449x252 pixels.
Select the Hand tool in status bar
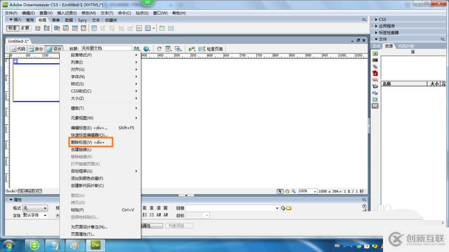pyautogui.click(x=287, y=191)
